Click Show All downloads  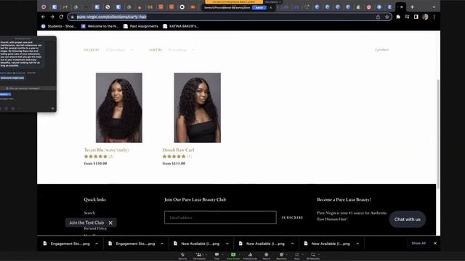click(418, 244)
